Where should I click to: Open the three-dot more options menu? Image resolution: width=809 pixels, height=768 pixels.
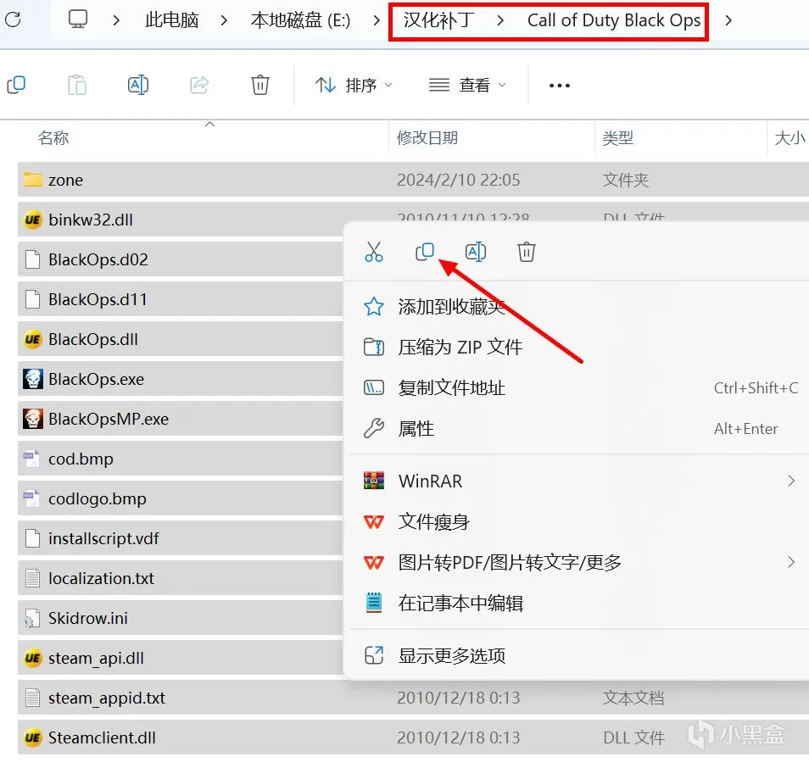[560, 85]
